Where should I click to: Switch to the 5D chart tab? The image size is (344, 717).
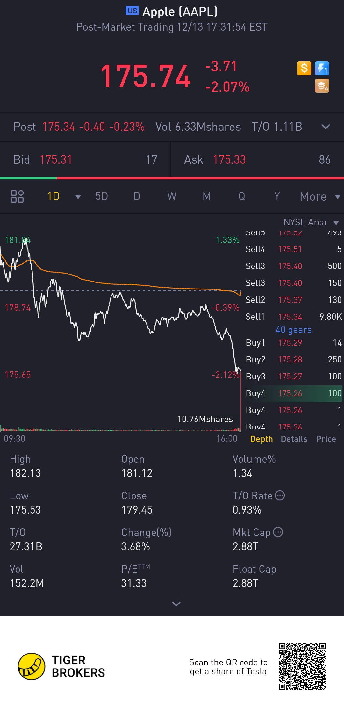click(102, 196)
